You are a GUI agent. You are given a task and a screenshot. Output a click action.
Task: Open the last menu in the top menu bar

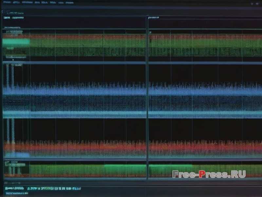(70, 2)
